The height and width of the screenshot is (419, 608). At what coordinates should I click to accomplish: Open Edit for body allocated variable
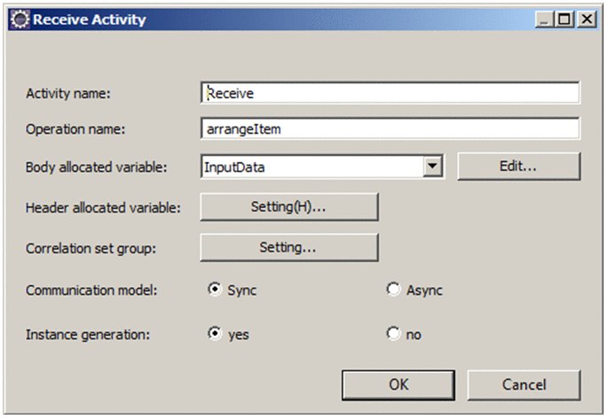pyautogui.click(x=518, y=166)
